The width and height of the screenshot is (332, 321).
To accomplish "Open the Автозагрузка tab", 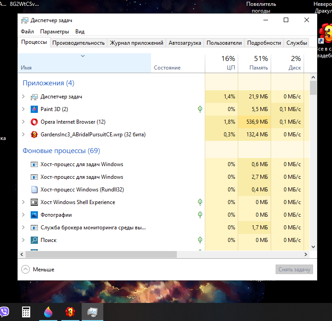I will (x=184, y=43).
